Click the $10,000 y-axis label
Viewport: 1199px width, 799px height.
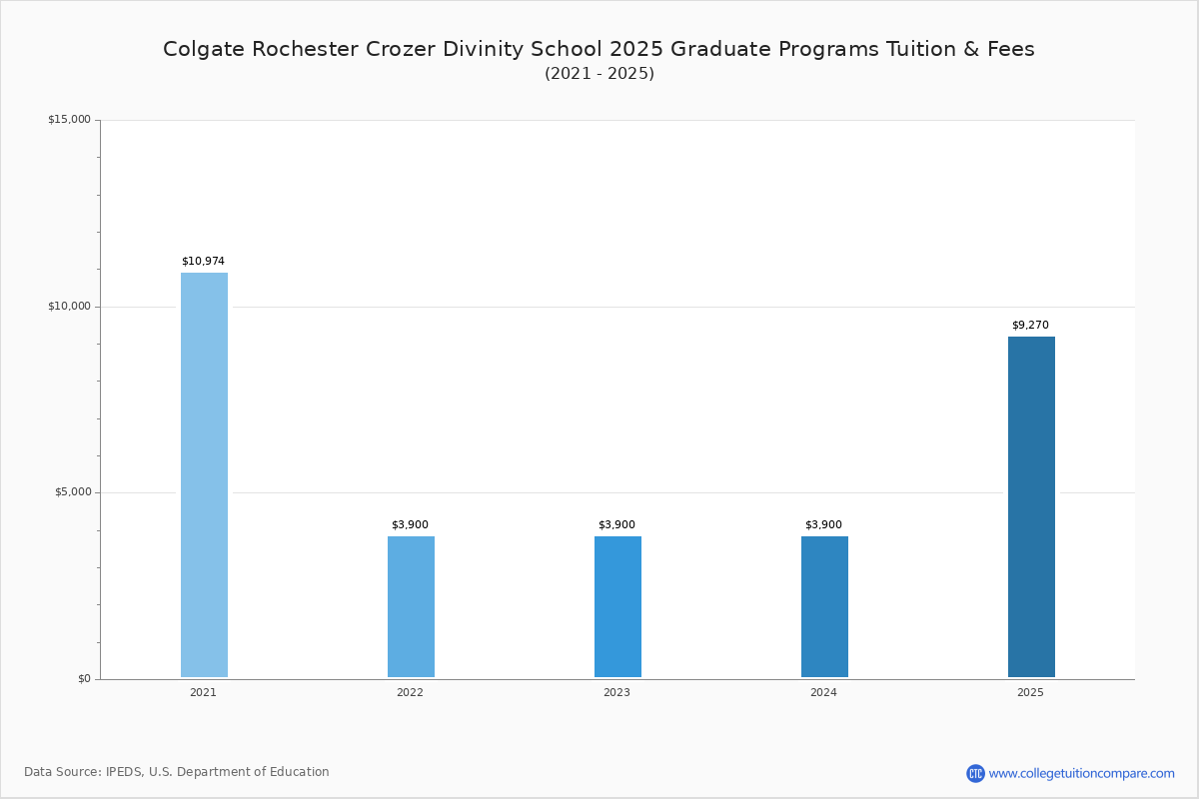point(69,307)
